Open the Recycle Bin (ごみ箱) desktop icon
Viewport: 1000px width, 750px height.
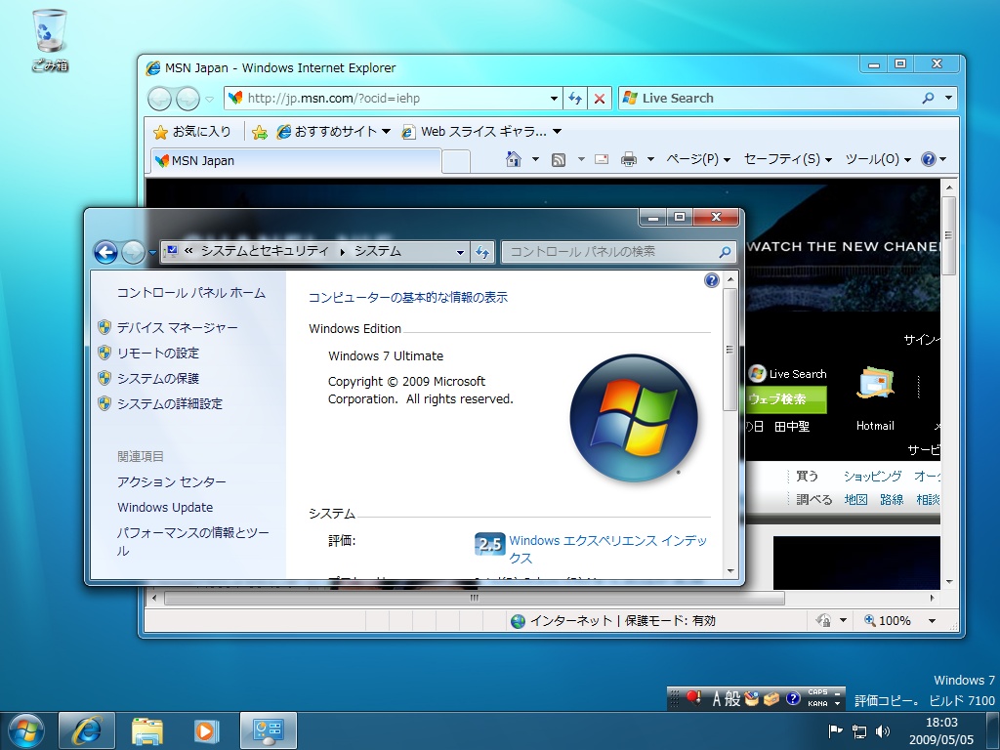(49, 39)
